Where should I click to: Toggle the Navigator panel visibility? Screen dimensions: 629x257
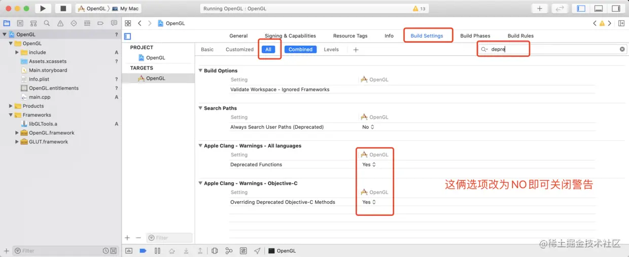pyautogui.click(x=582, y=8)
